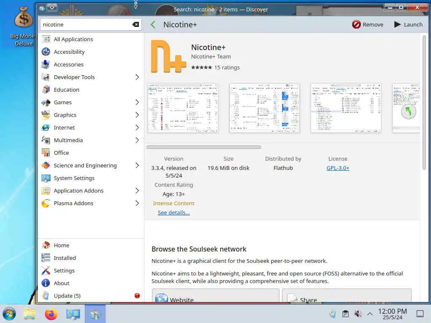This screenshot has height=323, width=431.
Task: Click the Developer Tools icon
Action: (x=46, y=77)
